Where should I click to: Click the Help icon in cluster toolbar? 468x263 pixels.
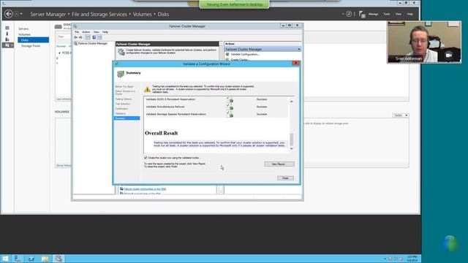point(94,37)
